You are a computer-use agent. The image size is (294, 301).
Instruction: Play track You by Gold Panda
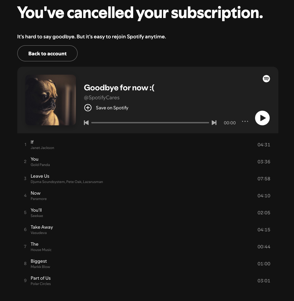147,162
